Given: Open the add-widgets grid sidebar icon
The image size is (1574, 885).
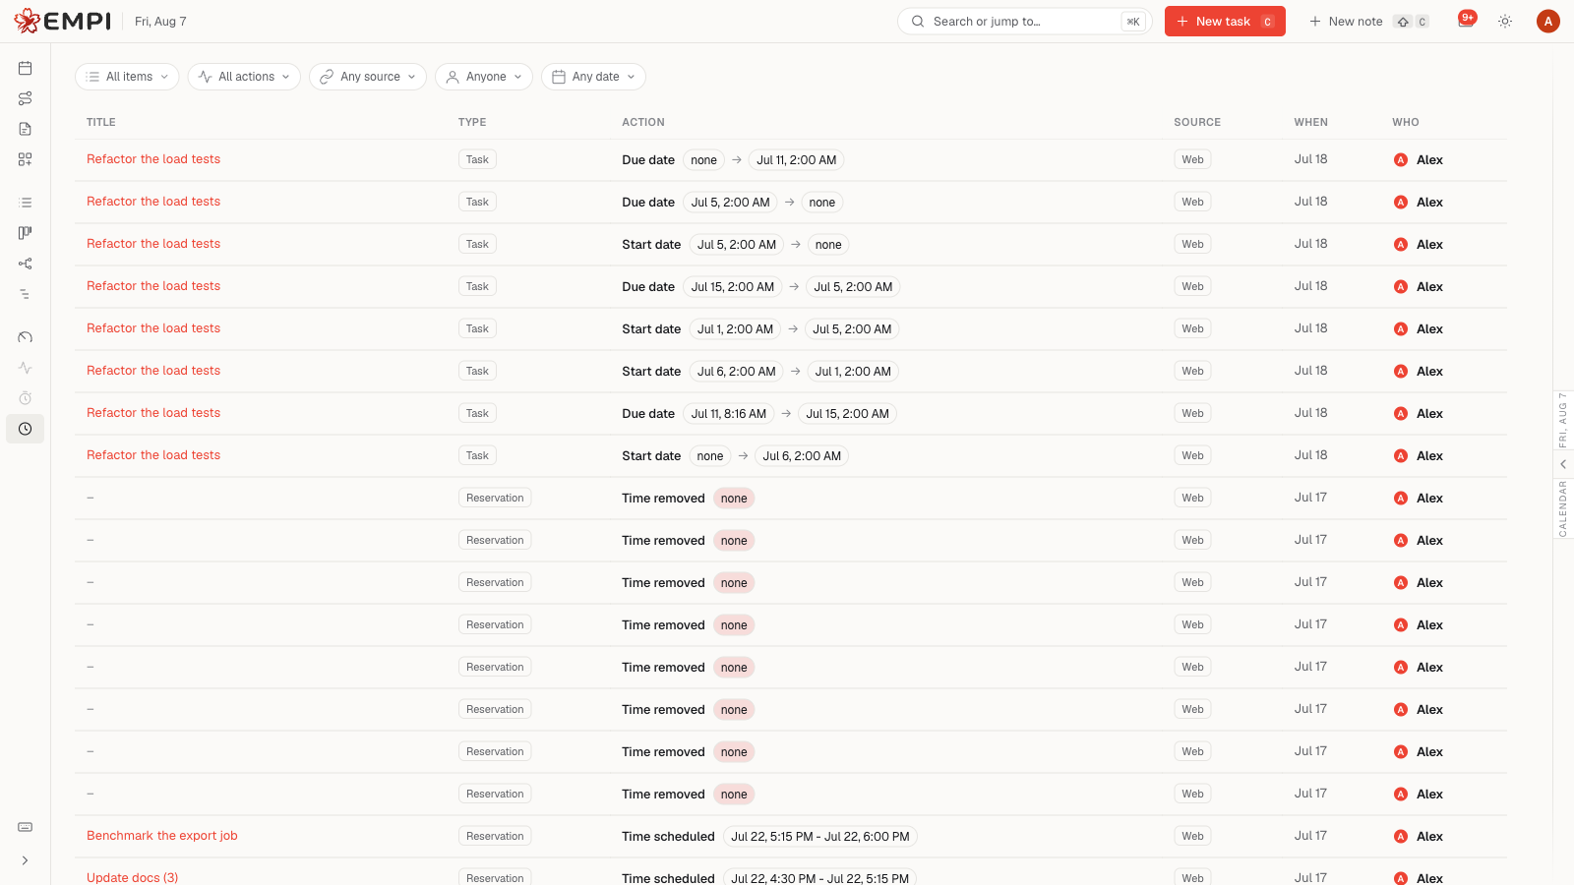Looking at the screenshot, I should (x=26, y=159).
